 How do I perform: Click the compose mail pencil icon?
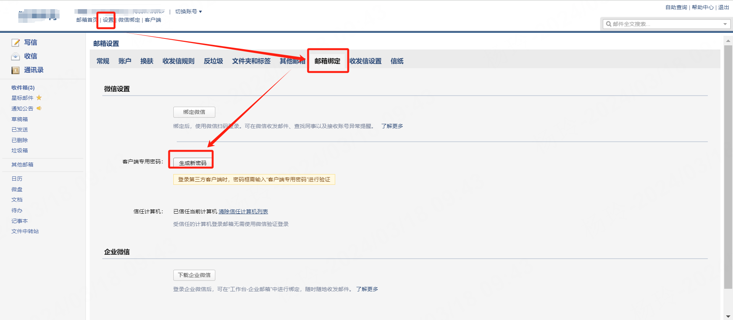coord(16,43)
